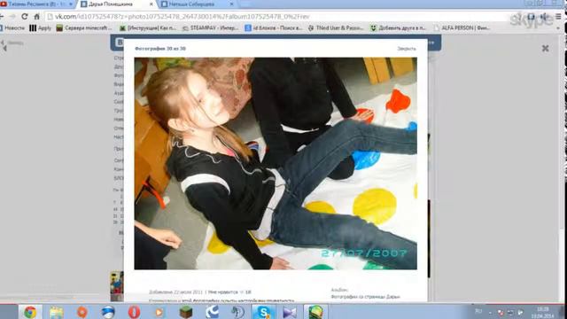
Task: Open Skype from the taskbar
Action: [x=264, y=312]
